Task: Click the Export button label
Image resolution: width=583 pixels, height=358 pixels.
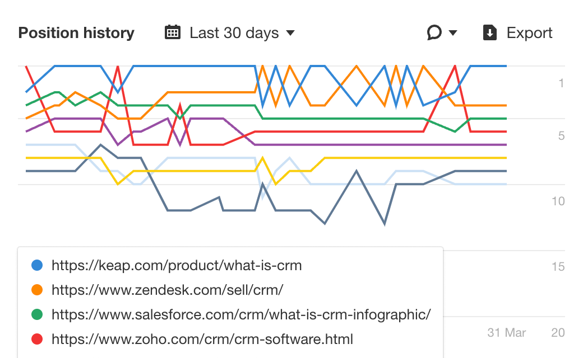Action: [529, 32]
